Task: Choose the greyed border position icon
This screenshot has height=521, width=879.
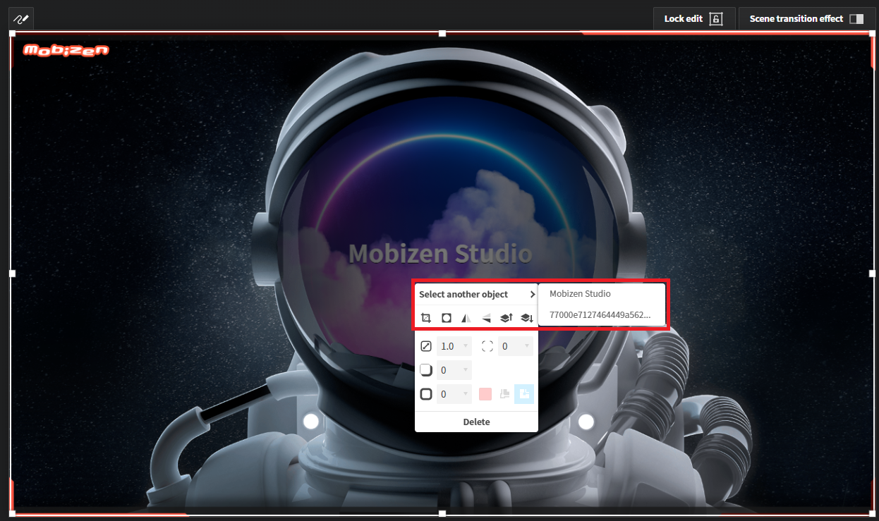Action: 505,394
